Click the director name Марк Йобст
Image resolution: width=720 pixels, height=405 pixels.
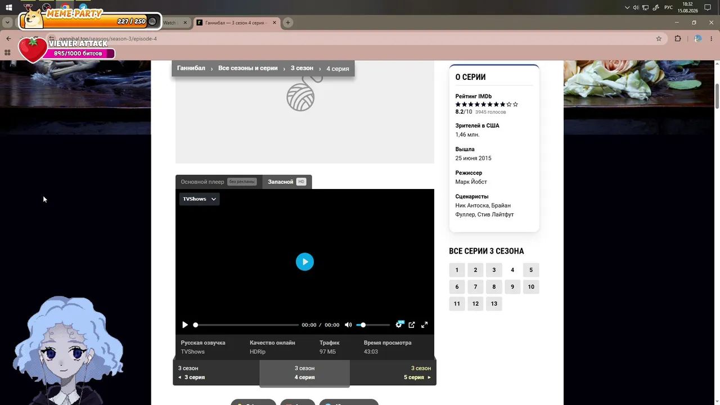coord(471,182)
